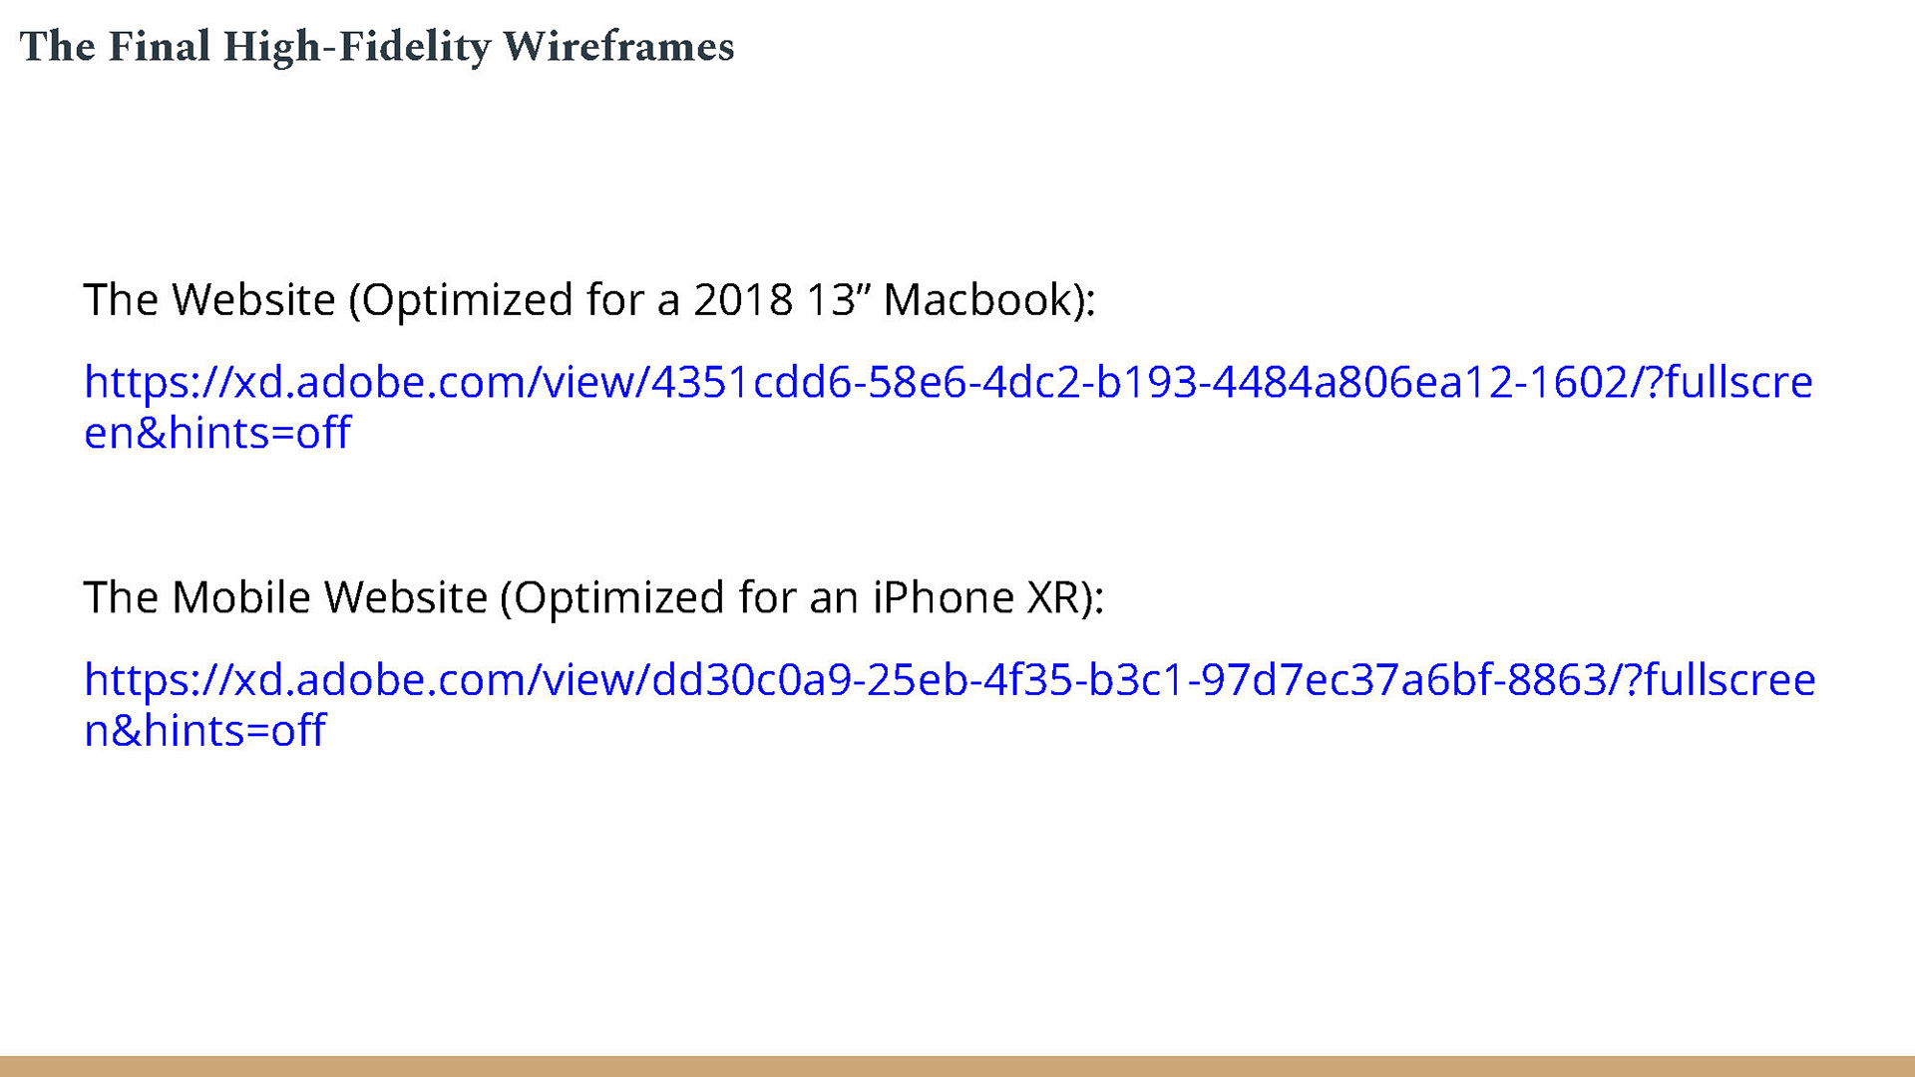The width and height of the screenshot is (1915, 1077).
Task: Click the wrapped "n&hints=off" link text
Action: (x=204, y=731)
